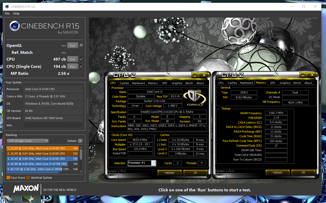Viewport: 326px width, 203px height.
Task: Close the CPU-Z window showing the Memory tab
Action: click(312, 75)
